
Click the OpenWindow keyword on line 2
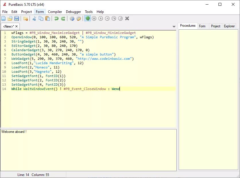(x=22, y=37)
